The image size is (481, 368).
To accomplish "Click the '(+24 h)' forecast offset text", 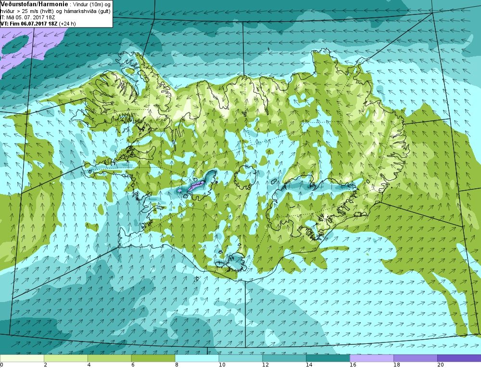I will 67,24.
